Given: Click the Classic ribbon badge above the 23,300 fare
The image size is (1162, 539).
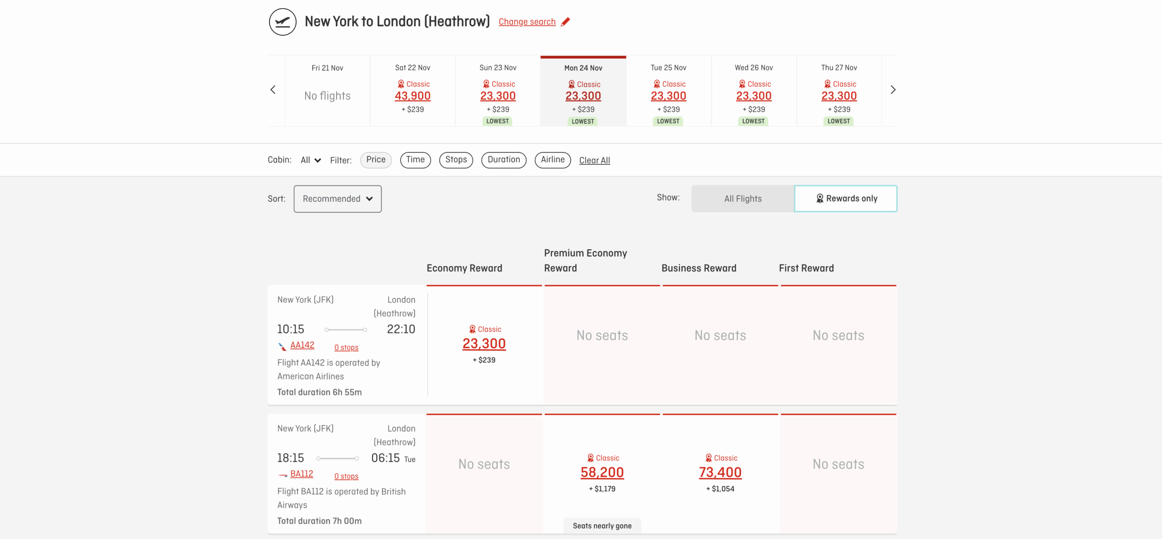Looking at the screenshot, I should click(x=473, y=329).
